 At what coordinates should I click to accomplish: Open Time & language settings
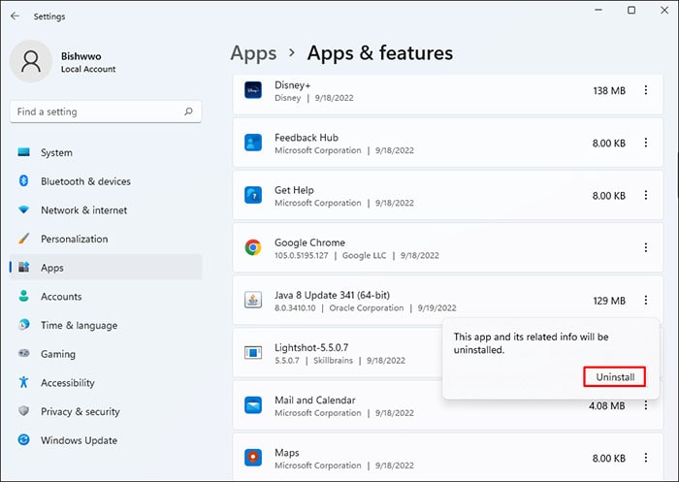[x=106, y=325]
